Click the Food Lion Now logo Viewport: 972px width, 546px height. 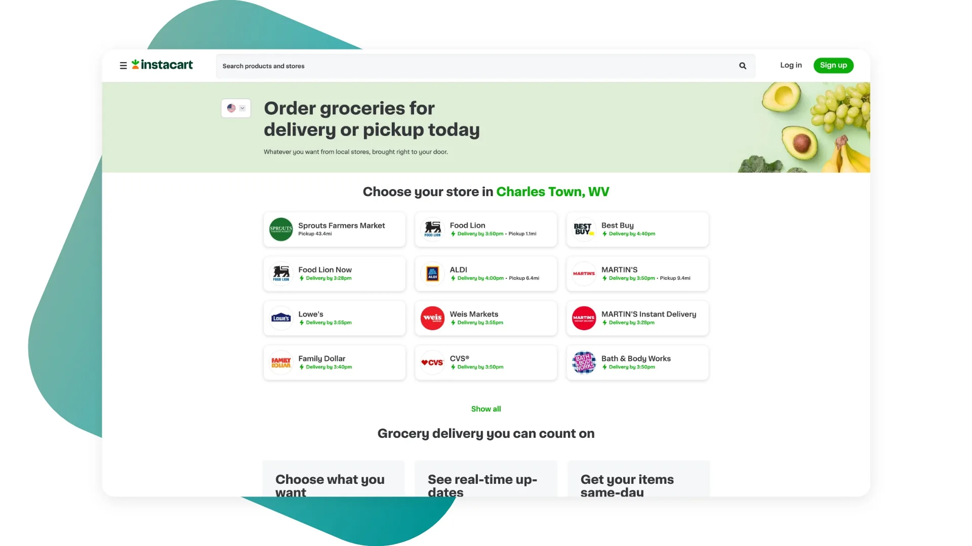coord(281,274)
